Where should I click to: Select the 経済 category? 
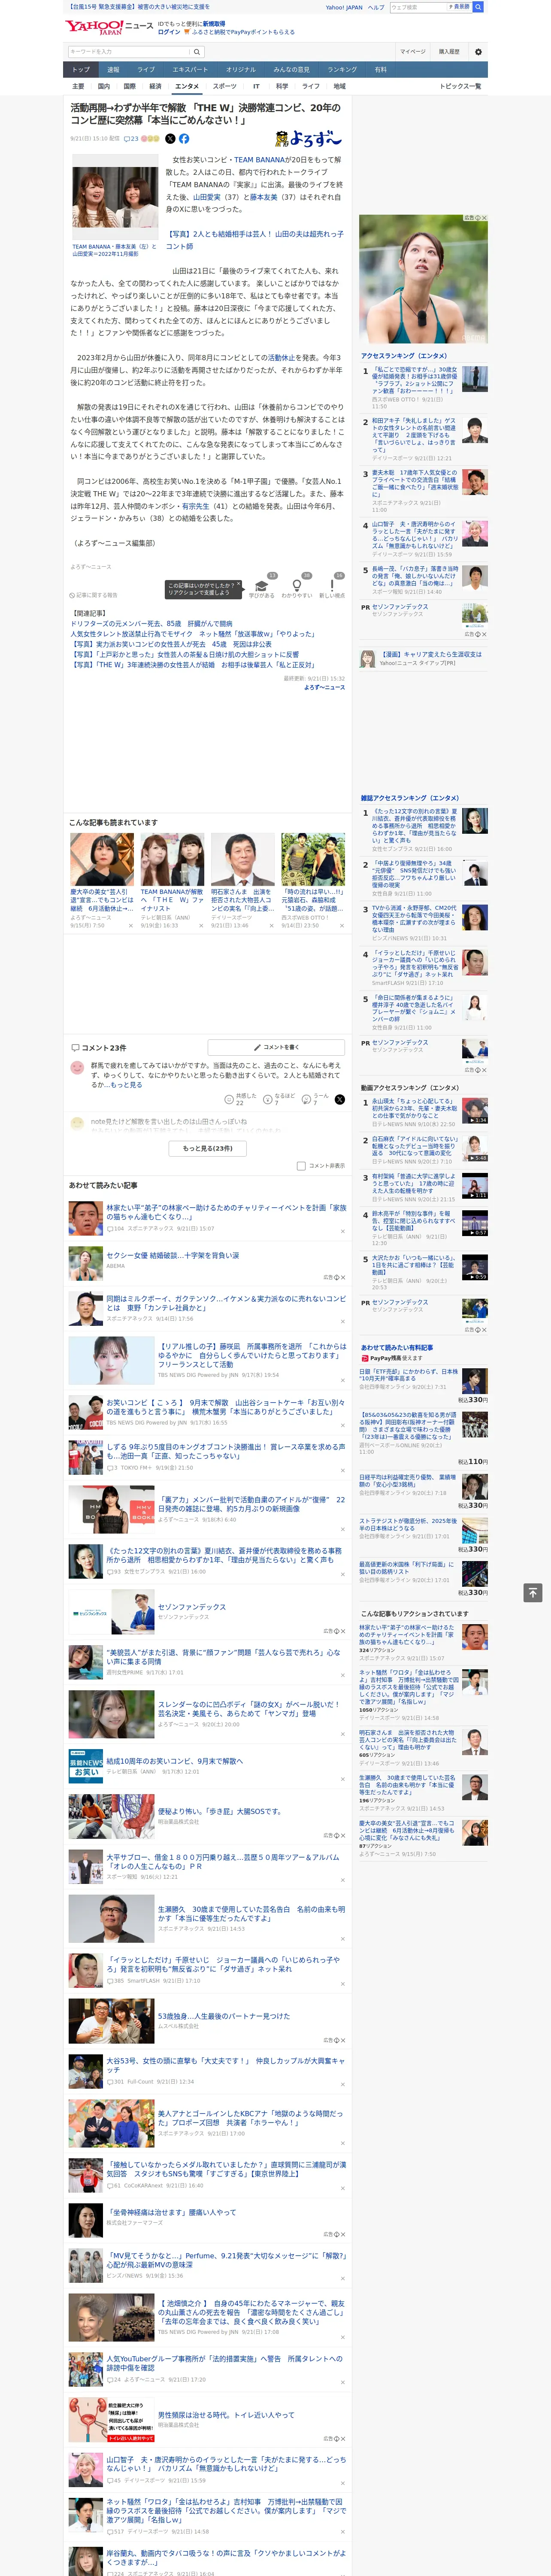pos(155,86)
